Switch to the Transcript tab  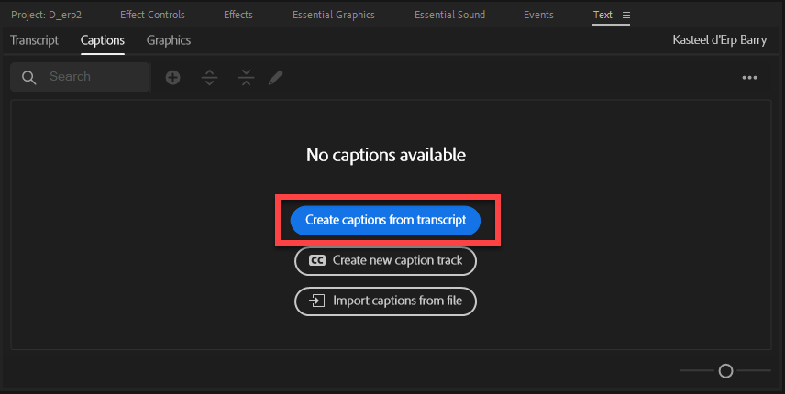[x=35, y=40]
